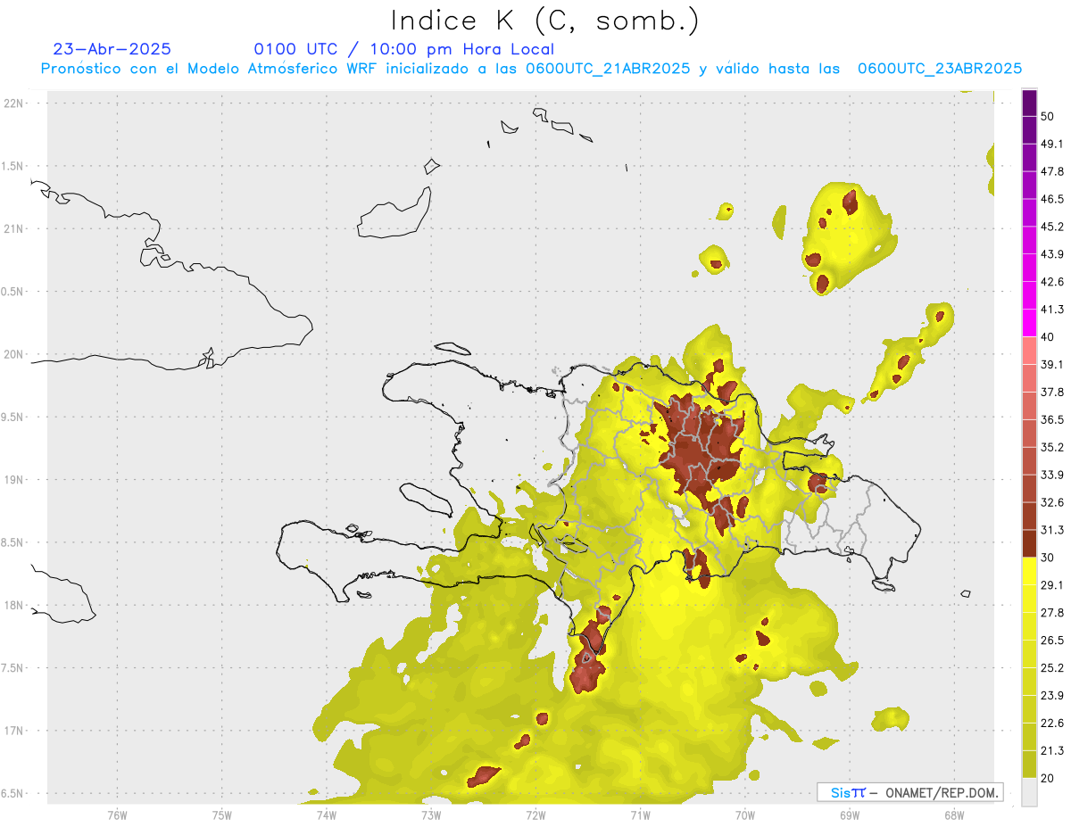Click the '22.6' colorbar label

tap(1052, 723)
